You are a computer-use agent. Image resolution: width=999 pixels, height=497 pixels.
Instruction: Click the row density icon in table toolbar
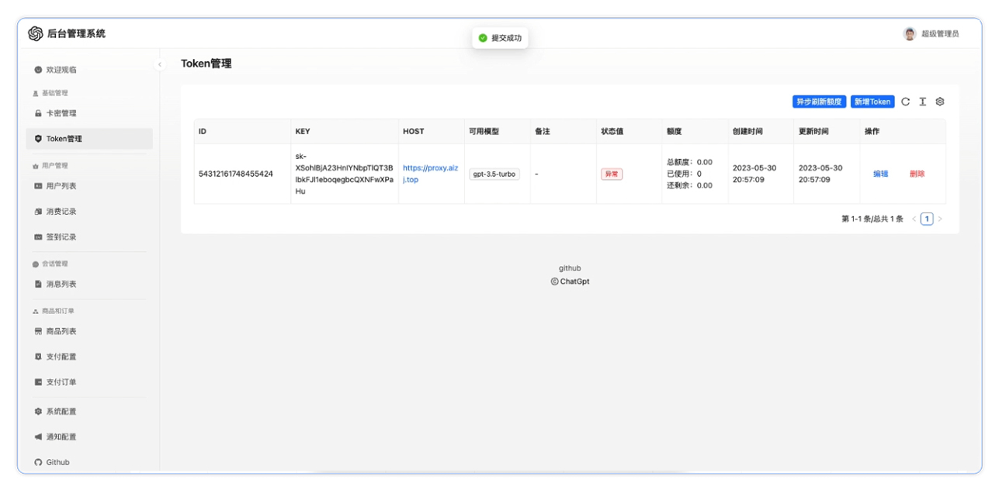tap(922, 102)
